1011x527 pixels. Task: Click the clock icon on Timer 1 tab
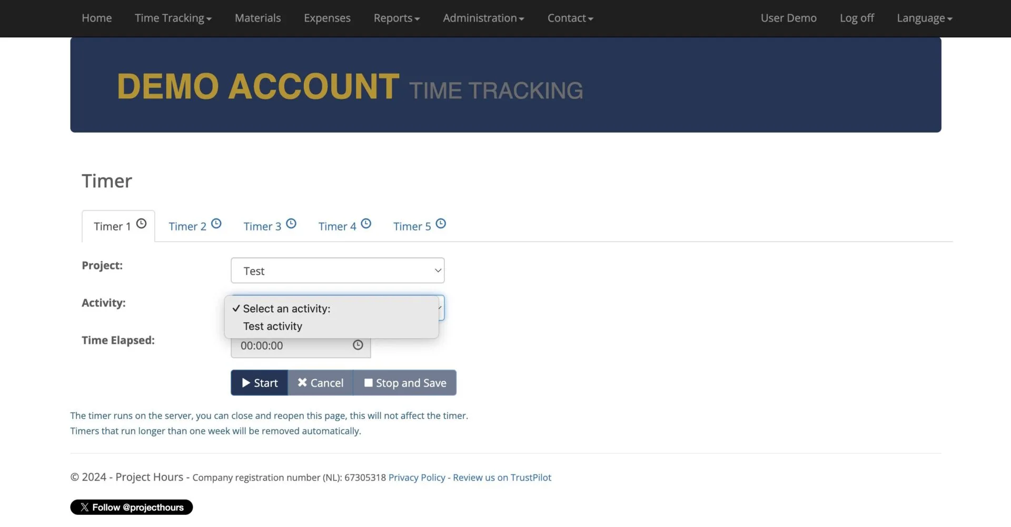pyautogui.click(x=141, y=224)
